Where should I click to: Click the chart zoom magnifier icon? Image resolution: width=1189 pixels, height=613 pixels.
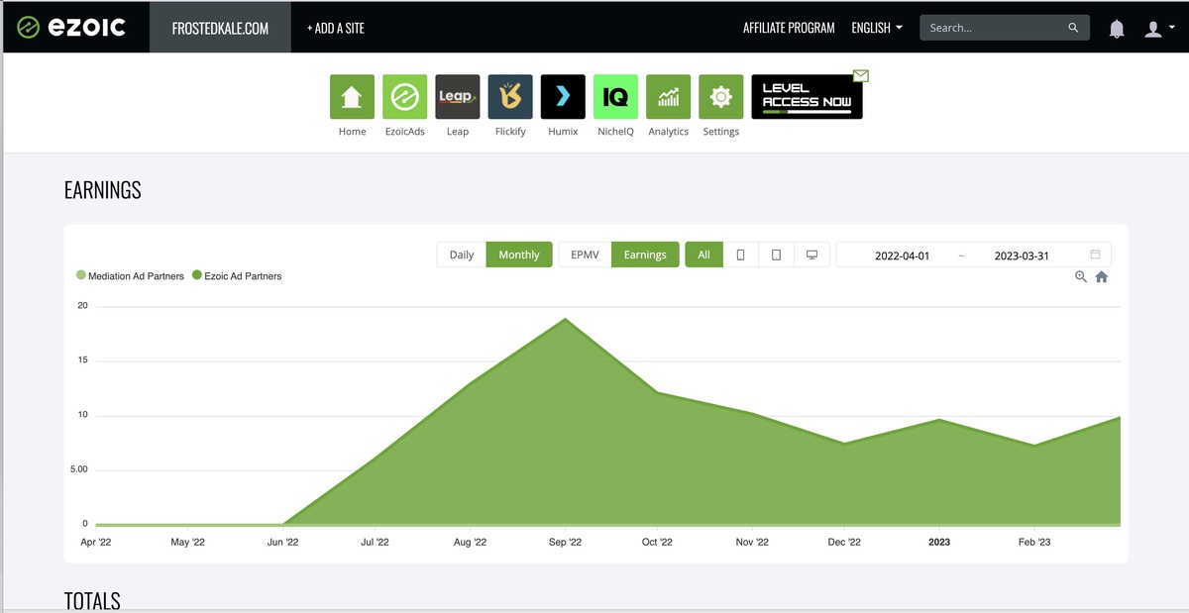pyautogui.click(x=1081, y=277)
